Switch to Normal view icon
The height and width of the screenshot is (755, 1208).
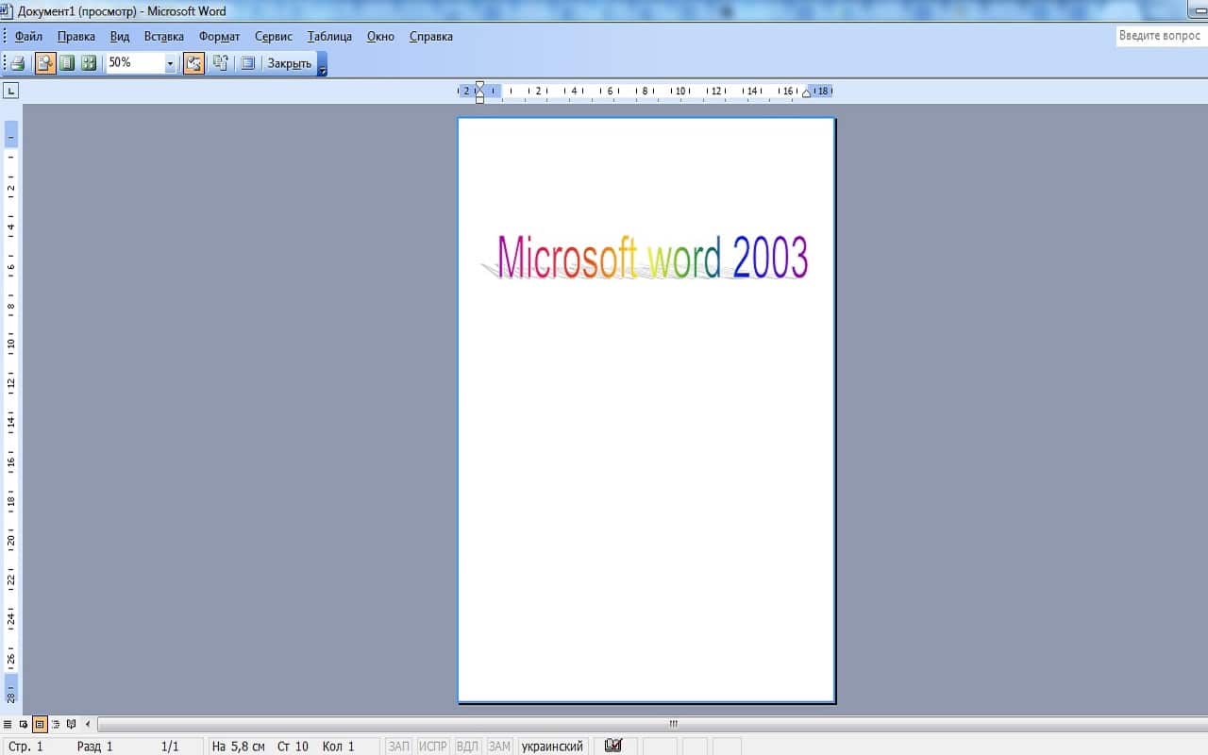pos(8,724)
